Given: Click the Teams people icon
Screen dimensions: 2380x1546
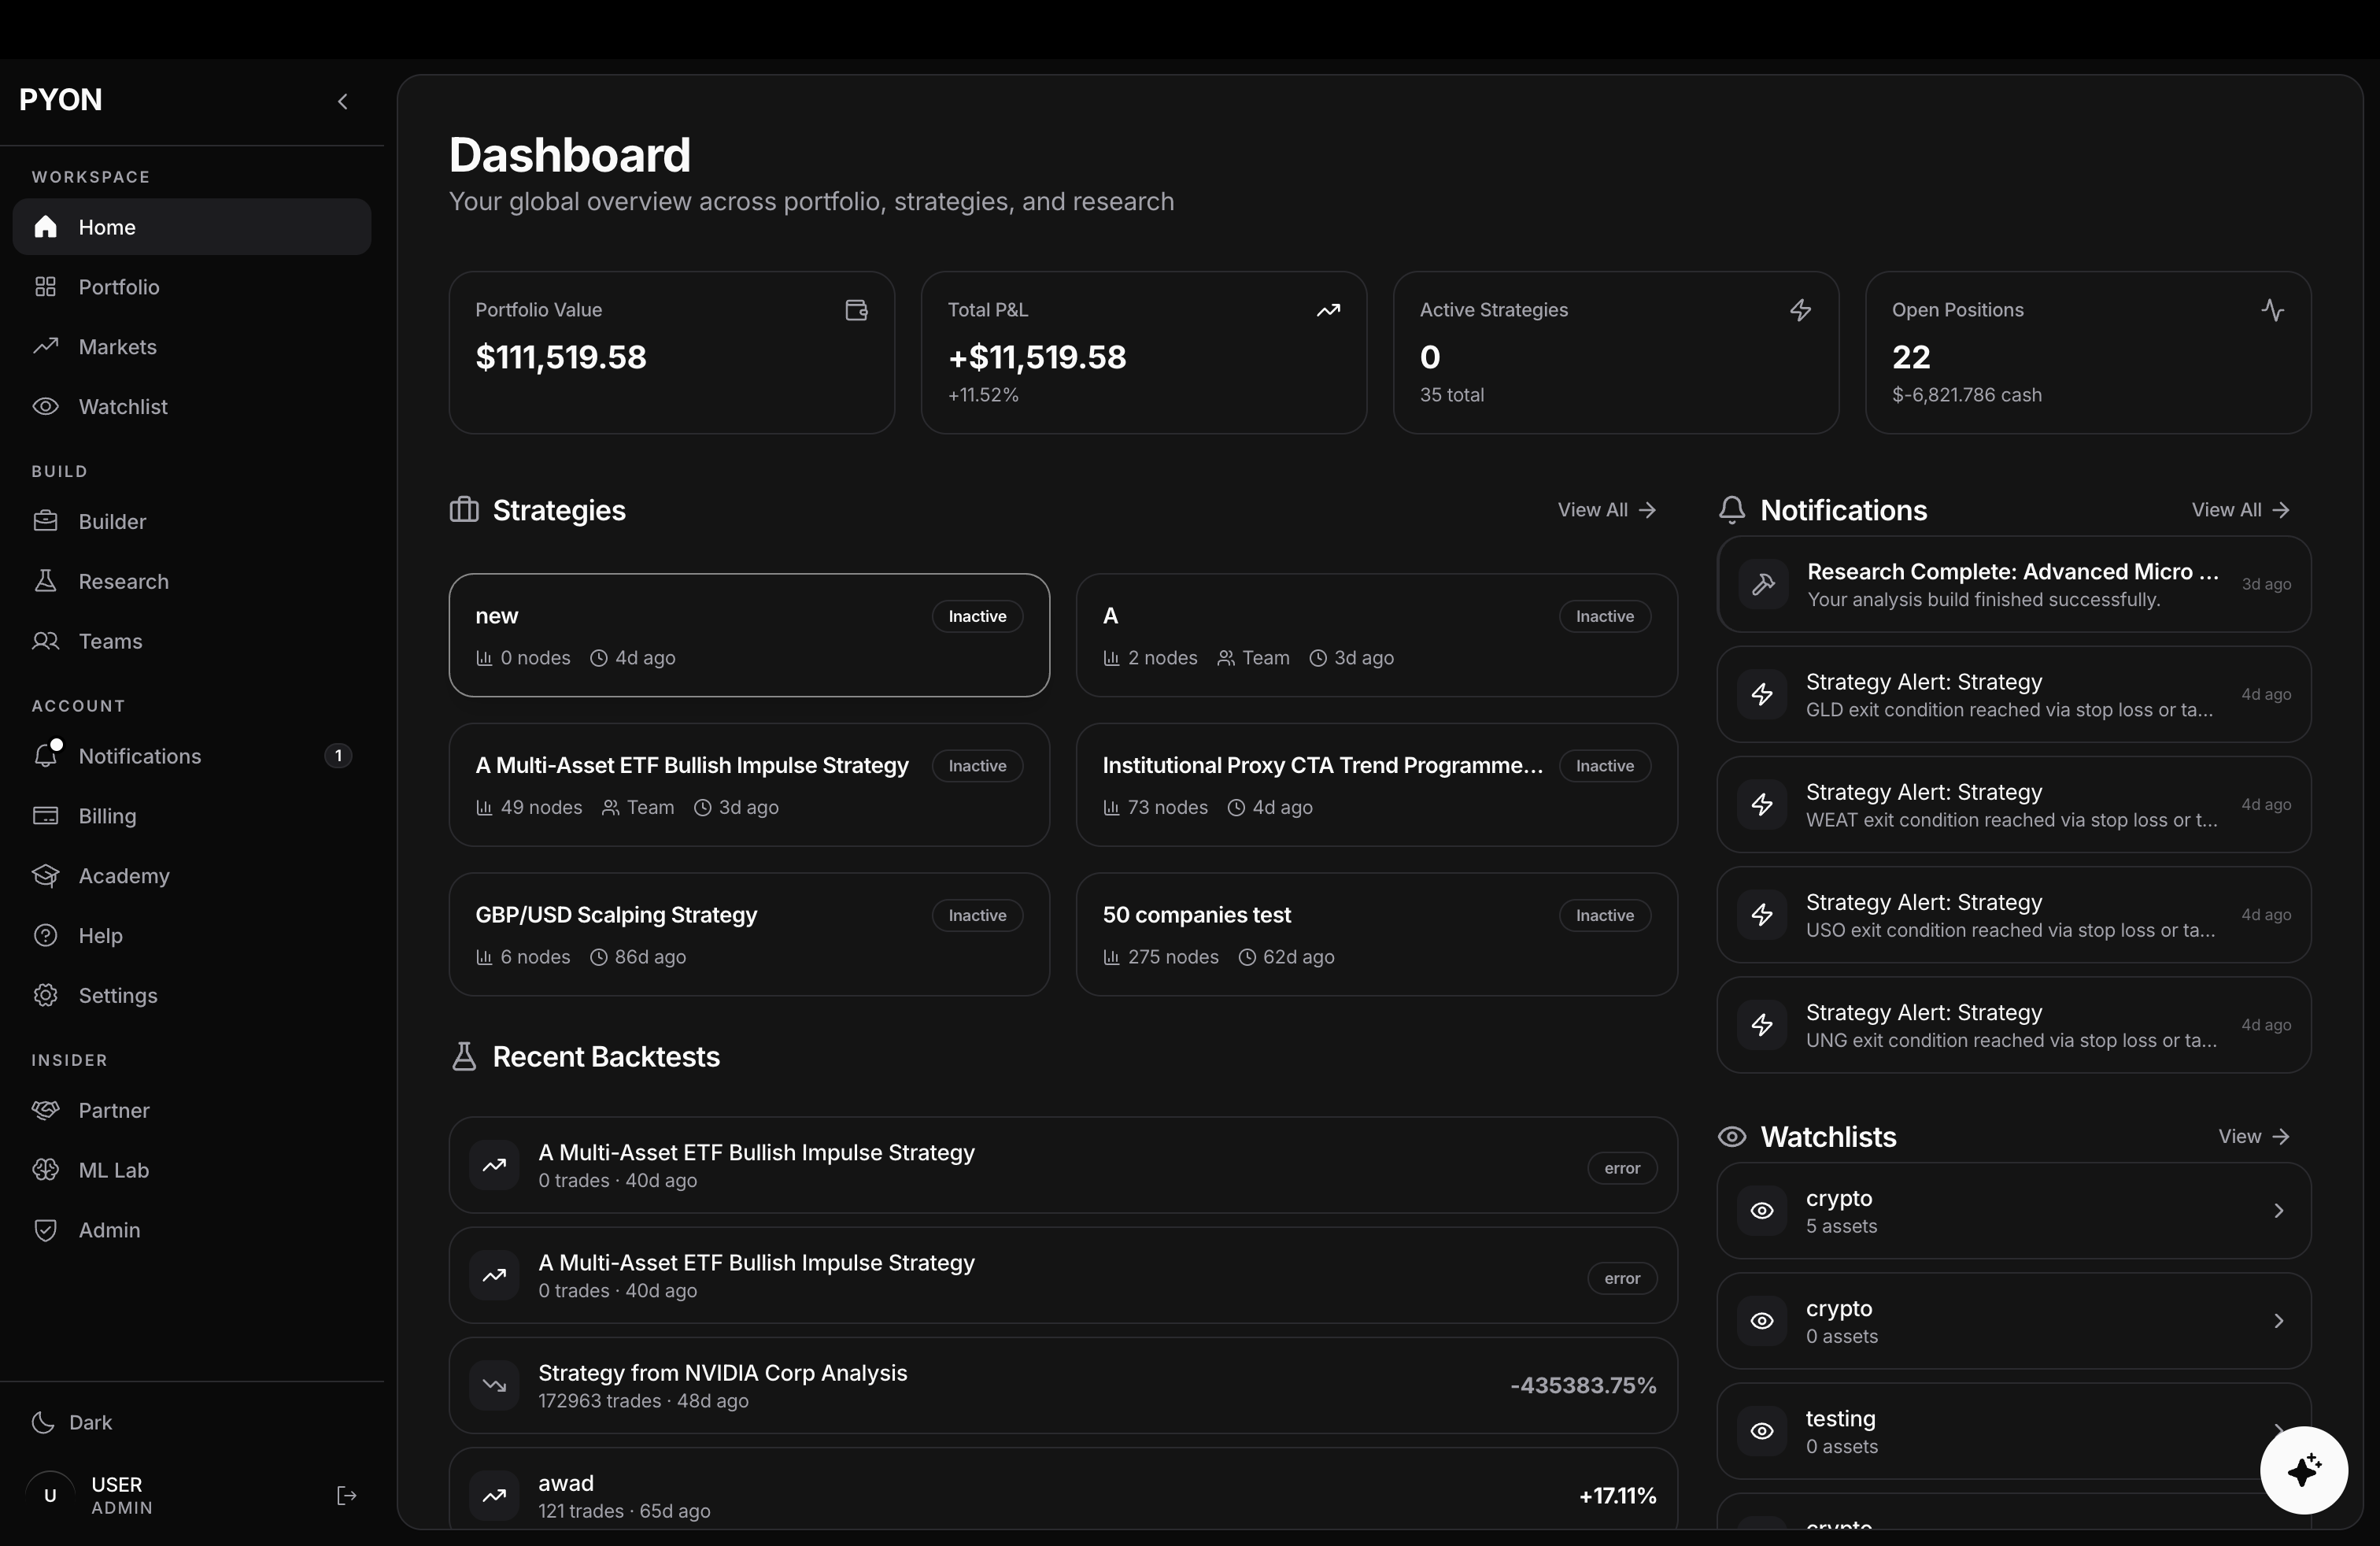Looking at the screenshot, I should coord(45,641).
